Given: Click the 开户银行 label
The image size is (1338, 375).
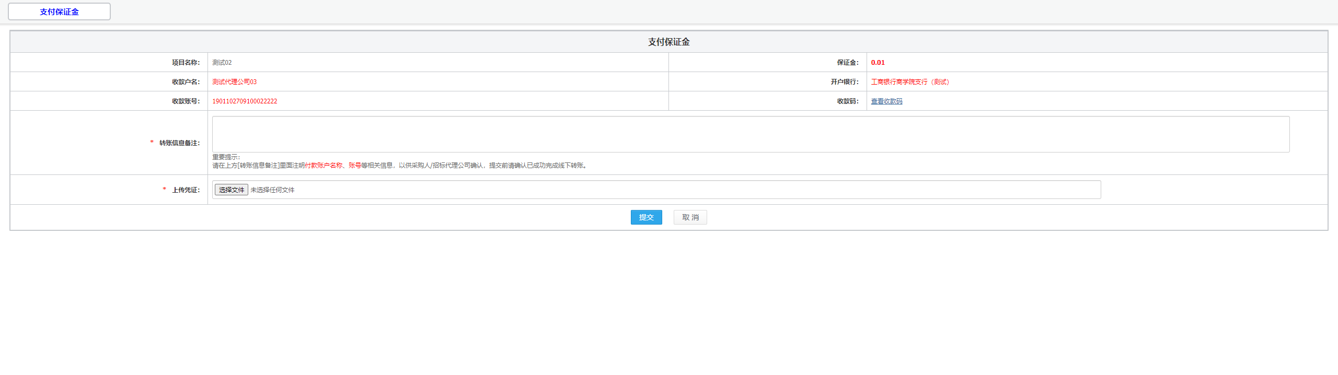Looking at the screenshot, I should (x=844, y=82).
